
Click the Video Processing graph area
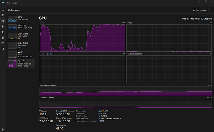169,69
